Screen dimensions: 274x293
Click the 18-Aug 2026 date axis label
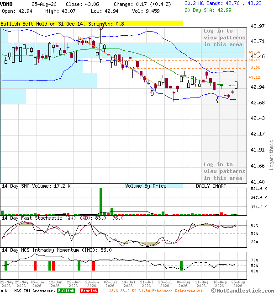[x=220, y=284]
